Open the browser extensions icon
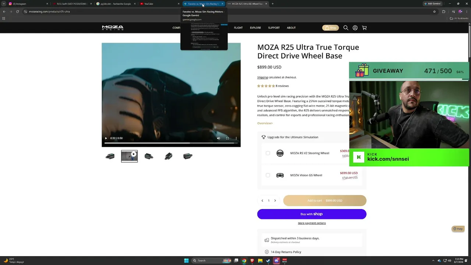The image size is (471, 265). (444, 11)
